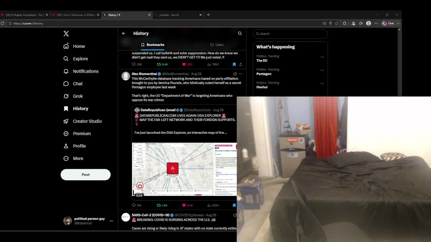Open Grok from the sidebar
The width and height of the screenshot is (431, 242).
click(x=73, y=96)
